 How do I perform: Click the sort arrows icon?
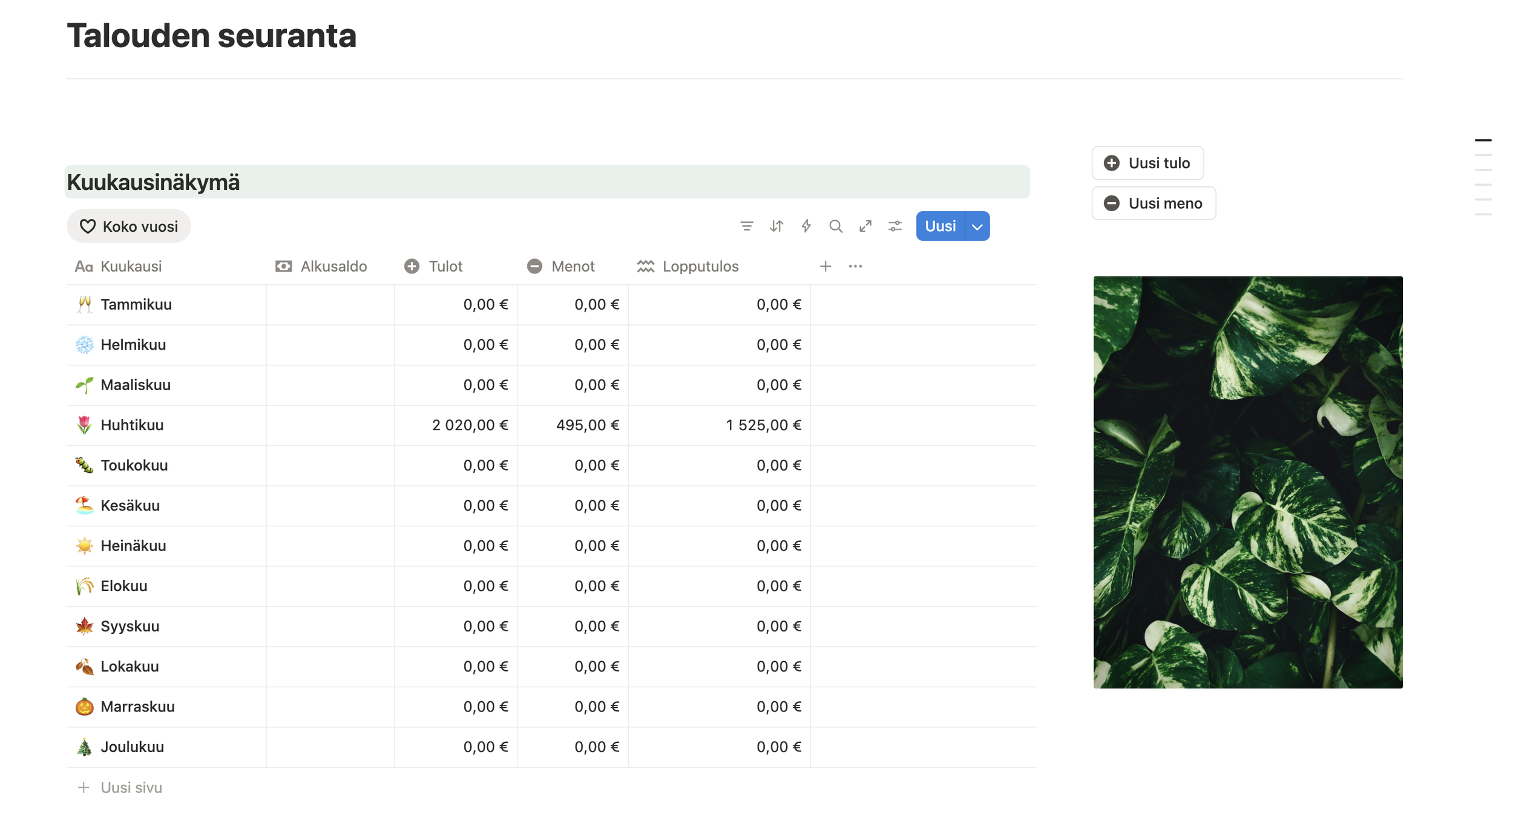tap(776, 226)
